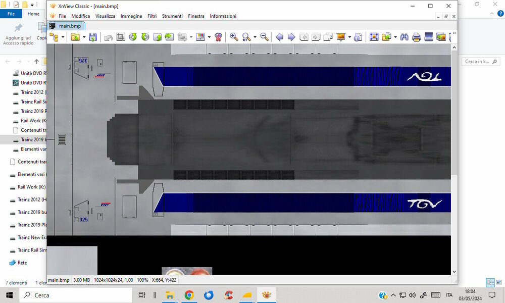This screenshot has height=303, width=505.
Task: Print the image with the printer icon
Action: point(417,37)
